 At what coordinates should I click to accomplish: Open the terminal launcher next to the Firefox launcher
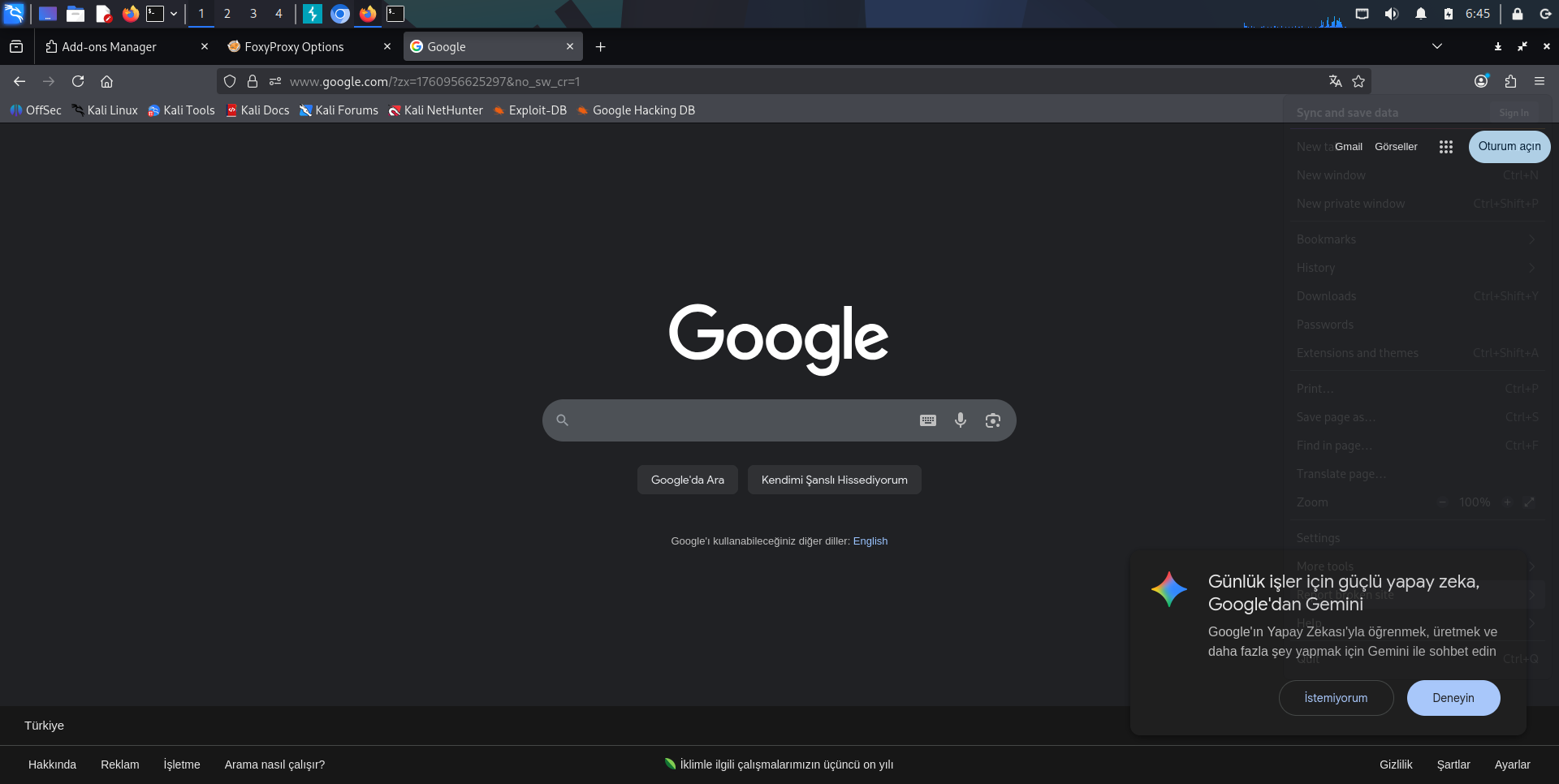point(155,14)
